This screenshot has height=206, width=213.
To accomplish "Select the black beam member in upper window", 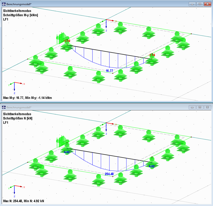I will tap(109, 52).
